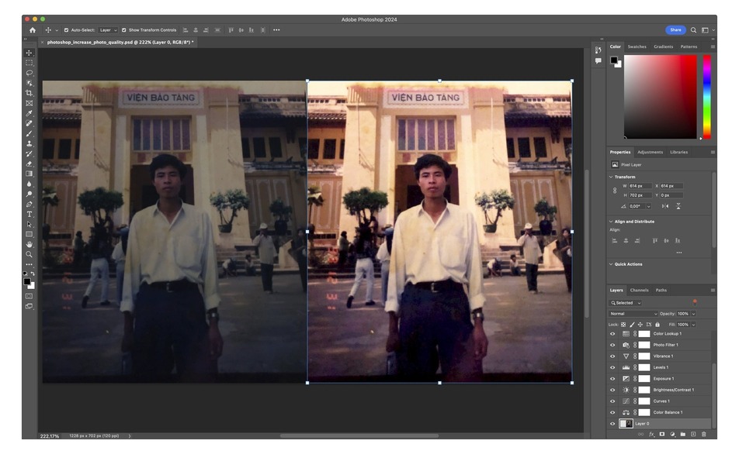Image resolution: width=739 pixels, height=468 pixels.
Task: Hide the Color Lookup 1 layer
Action: 612,334
